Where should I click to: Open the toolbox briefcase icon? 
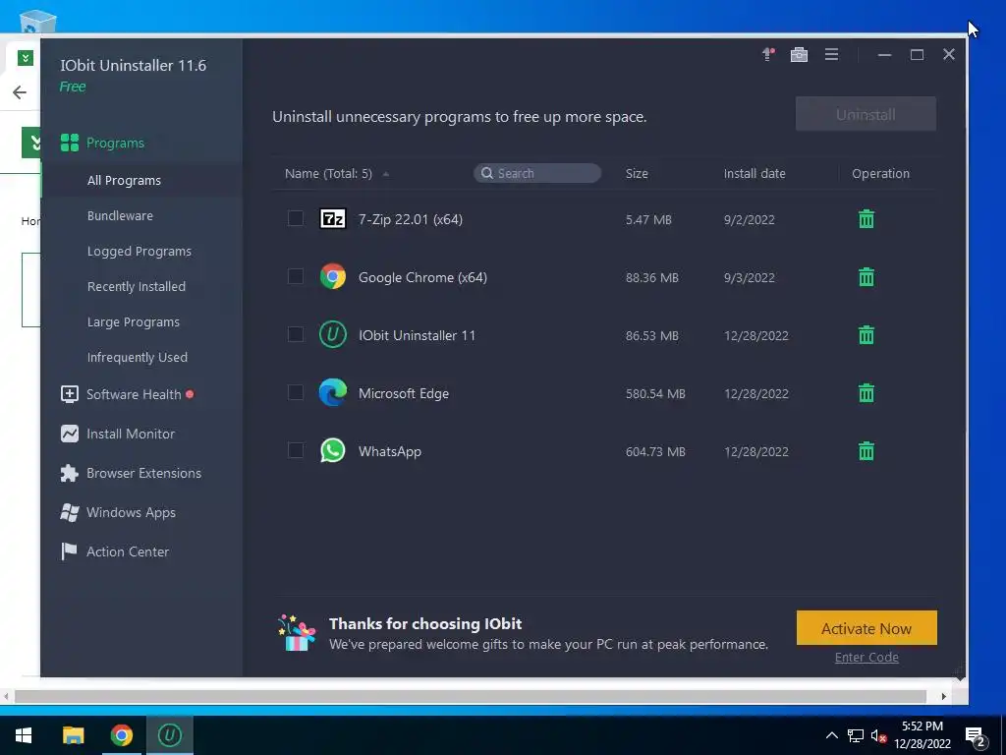799,55
